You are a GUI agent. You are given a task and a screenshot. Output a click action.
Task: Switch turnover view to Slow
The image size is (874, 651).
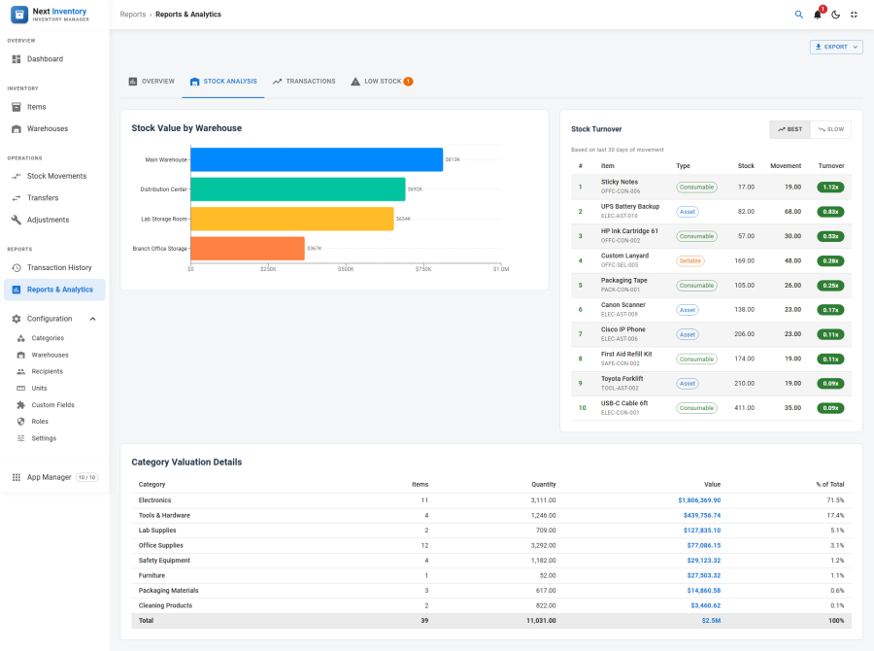(x=830, y=129)
